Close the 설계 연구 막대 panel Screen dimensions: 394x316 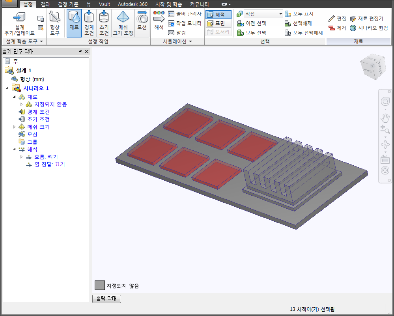(x=87, y=51)
